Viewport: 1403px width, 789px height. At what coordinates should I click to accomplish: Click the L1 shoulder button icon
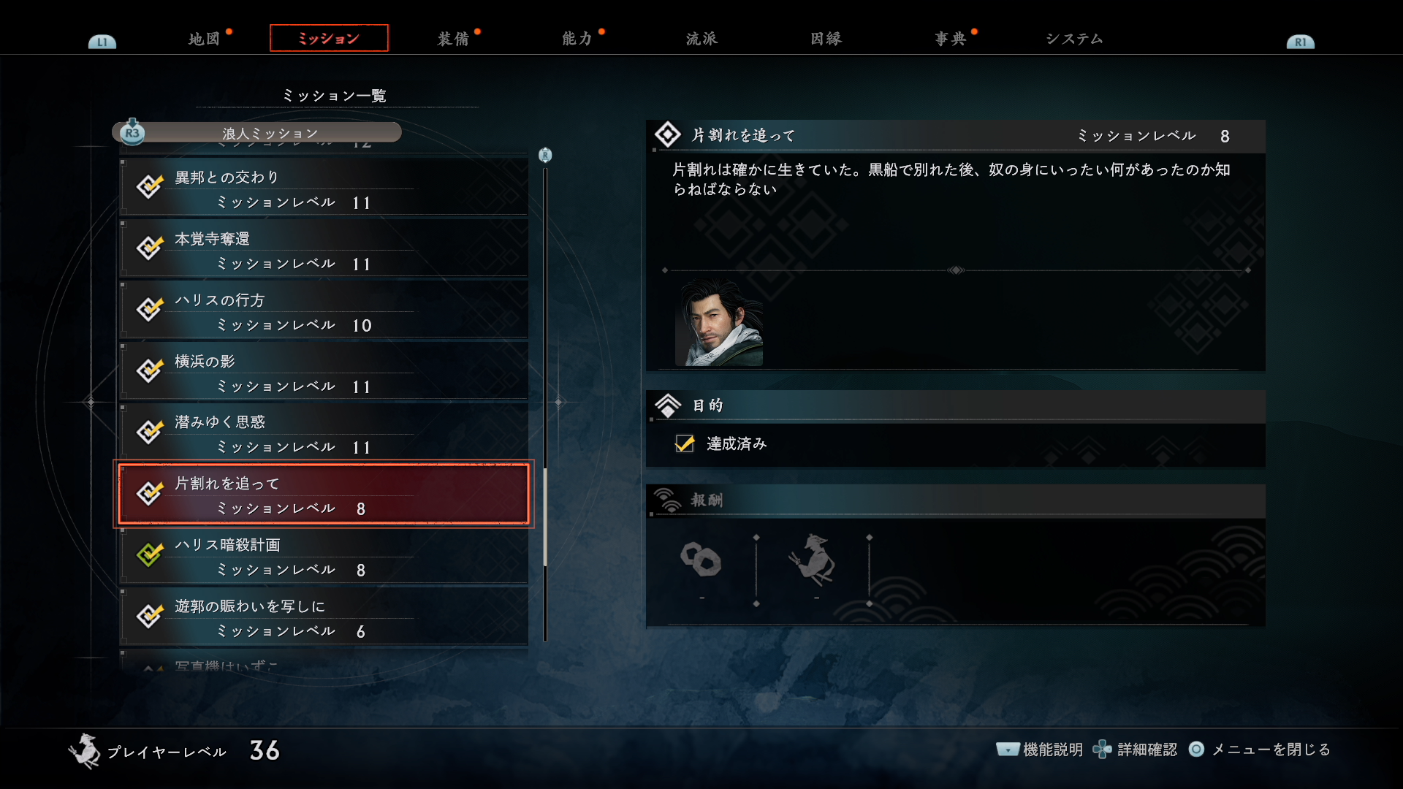(102, 42)
